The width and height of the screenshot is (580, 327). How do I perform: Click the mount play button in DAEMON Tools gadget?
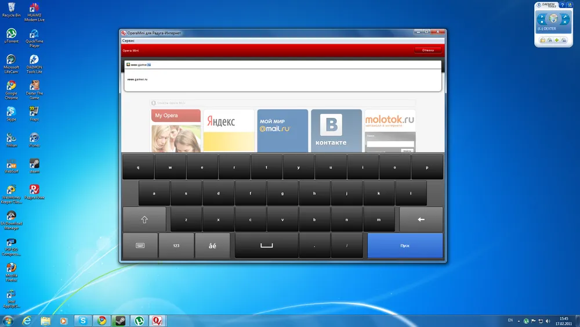tap(542, 16)
